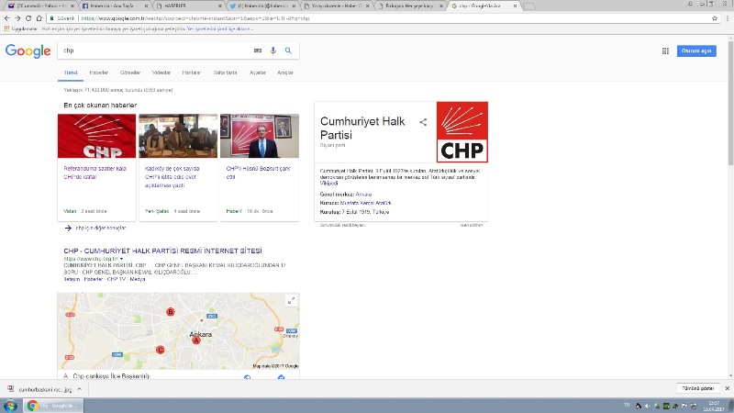Click the blue magnifier search icon
734x413 pixels.
(288, 50)
